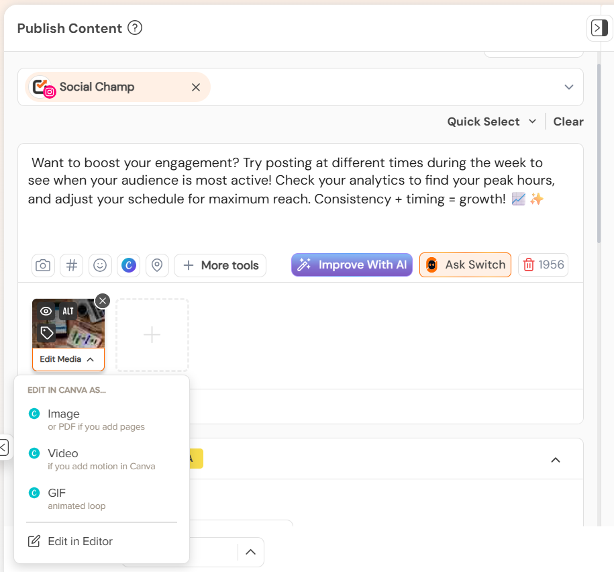This screenshot has width=614, height=572.
Task: Click the Improve With AI button
Action: tap(352, 265)
